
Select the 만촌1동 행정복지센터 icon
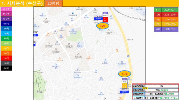[77, 69]
